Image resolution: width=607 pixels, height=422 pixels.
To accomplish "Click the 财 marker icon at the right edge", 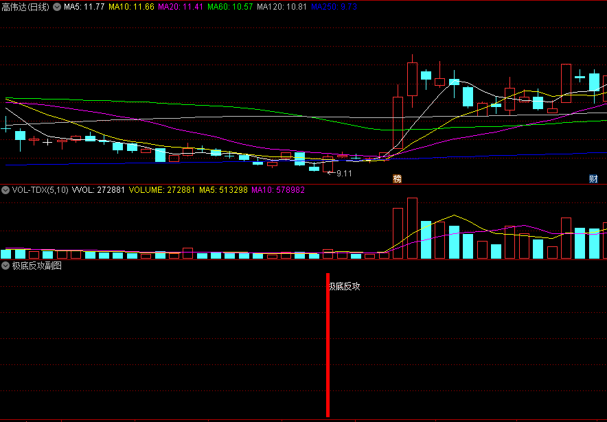I will point(593,178).
